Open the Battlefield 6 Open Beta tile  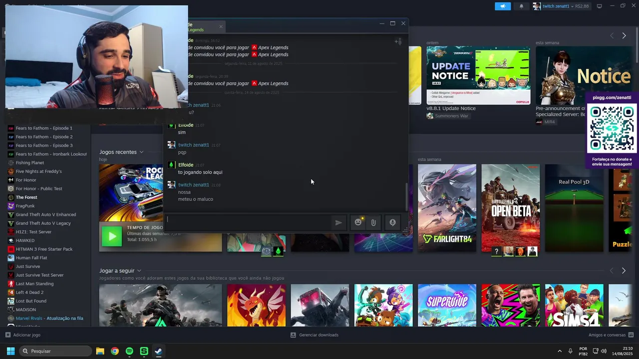(x=510, y=208)
